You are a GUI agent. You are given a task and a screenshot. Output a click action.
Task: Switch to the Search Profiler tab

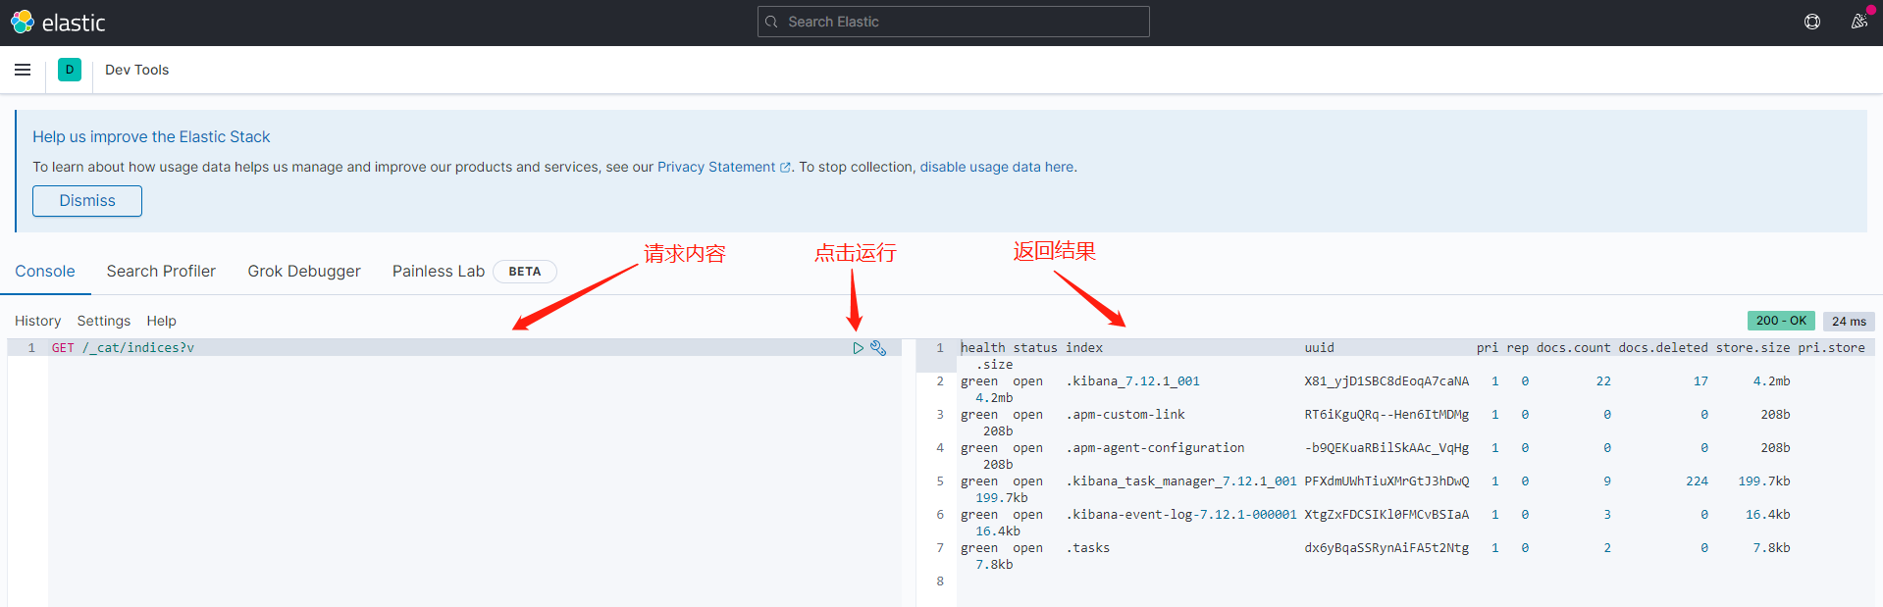coord(161,271)
